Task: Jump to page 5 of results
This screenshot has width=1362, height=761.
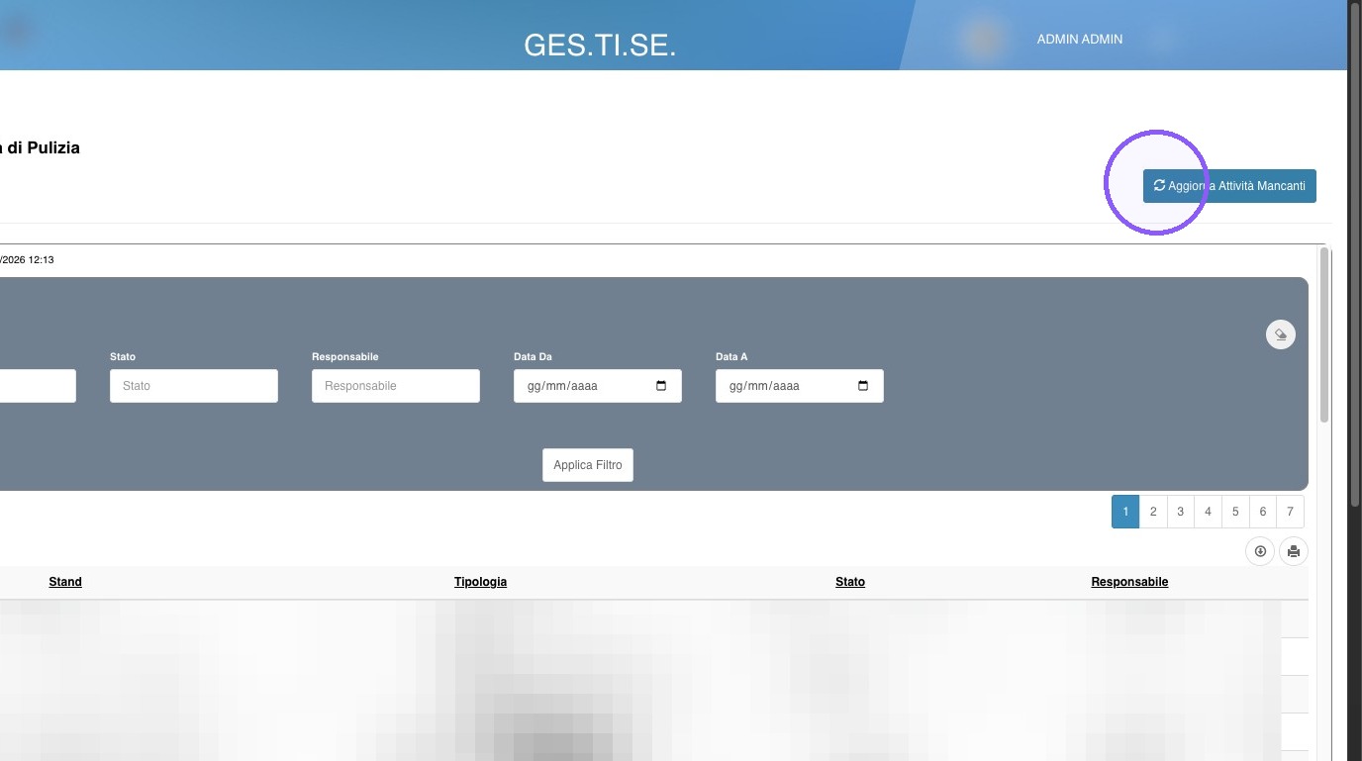Action: [1235, 512]
